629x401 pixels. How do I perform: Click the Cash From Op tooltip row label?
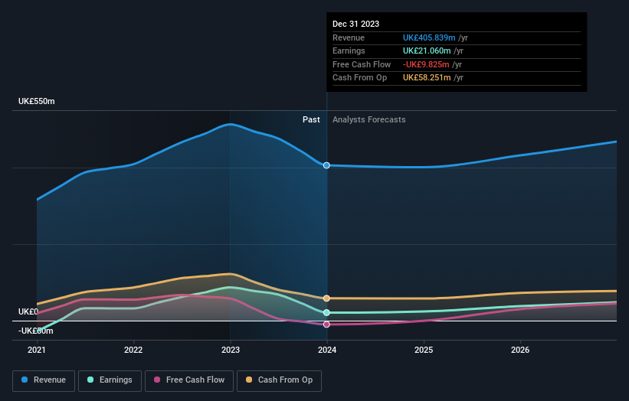360,78
